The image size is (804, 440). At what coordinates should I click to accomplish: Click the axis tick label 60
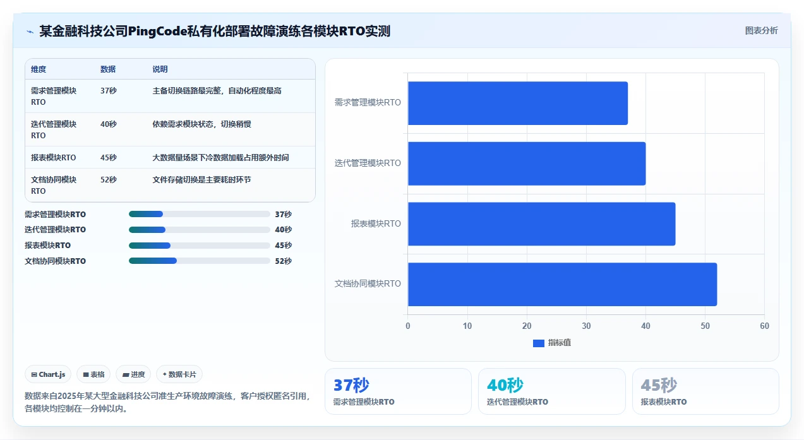pos(764,326)
